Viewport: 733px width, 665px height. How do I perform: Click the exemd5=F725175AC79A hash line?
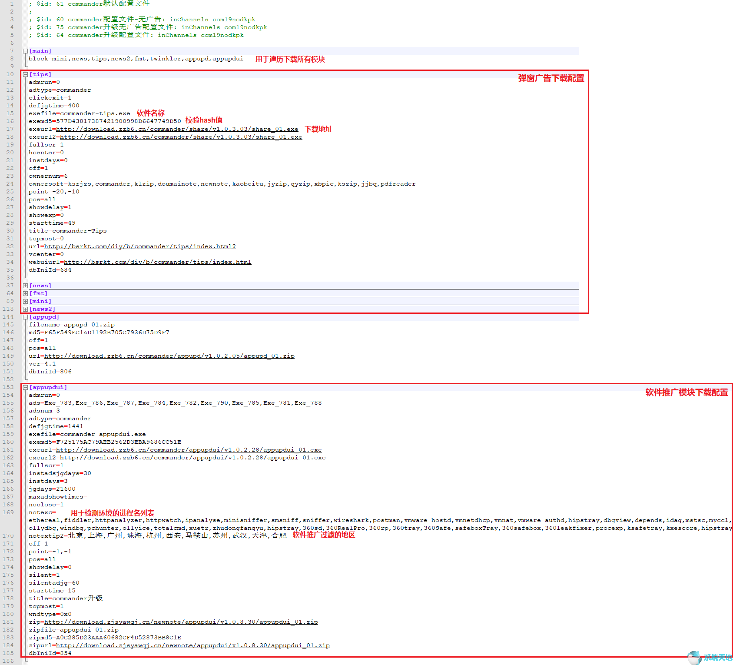tap(105, 442)
